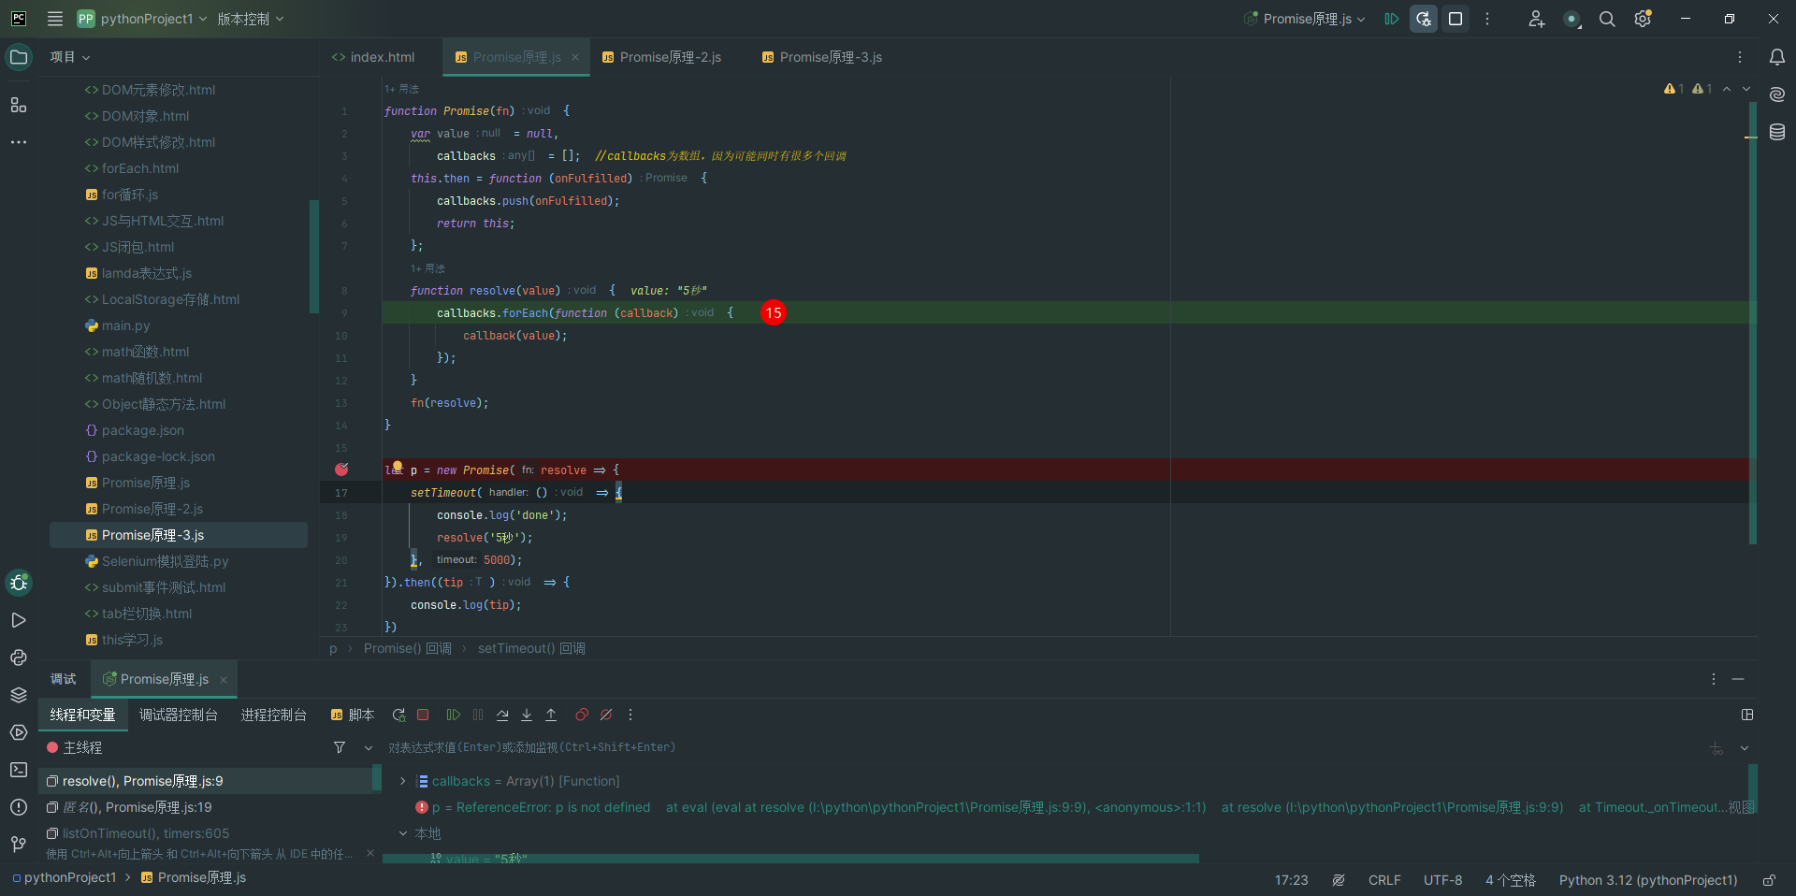This screenshot has height=896, width=1796.
Task: Select the listOnTimeout() stack frame
Action: point(210,833)
